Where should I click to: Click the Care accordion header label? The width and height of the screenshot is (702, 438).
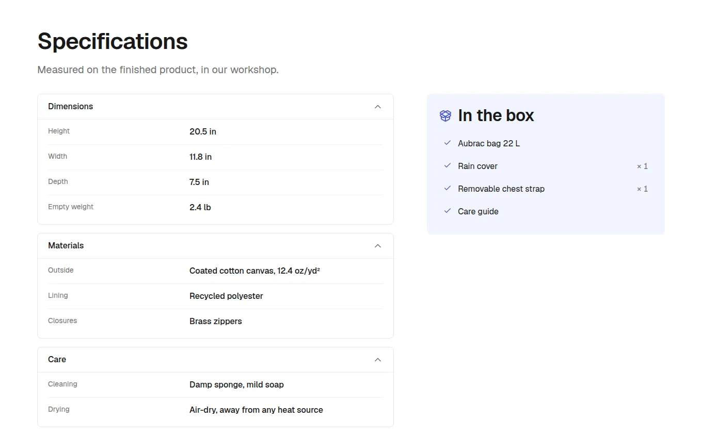pos(57,360)
